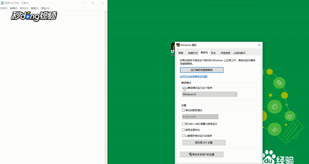Screen dimensions: 309x164
Task: Switch to the 详细信息 tab
Action: [x=225, y=53]
